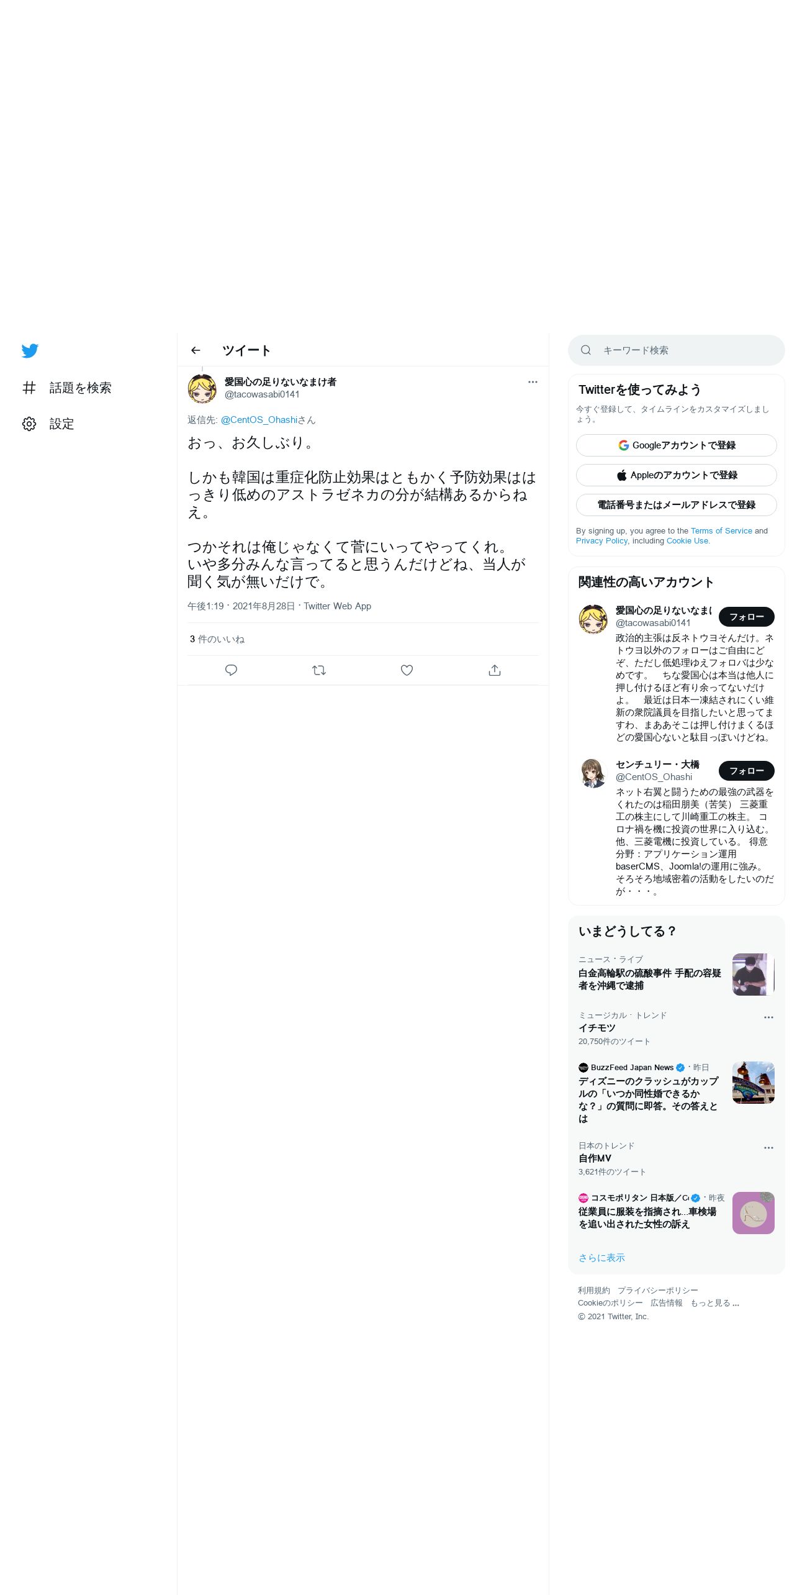797x1595 pixels.
Task: Click the reply speech bubble icon
Action: coord(231,670)
